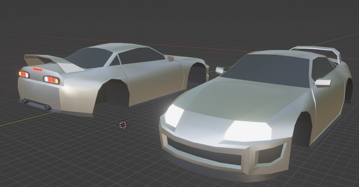Select the orange third brake light strip
Screen dimensions: 359x187
click(x=38, y=70)
